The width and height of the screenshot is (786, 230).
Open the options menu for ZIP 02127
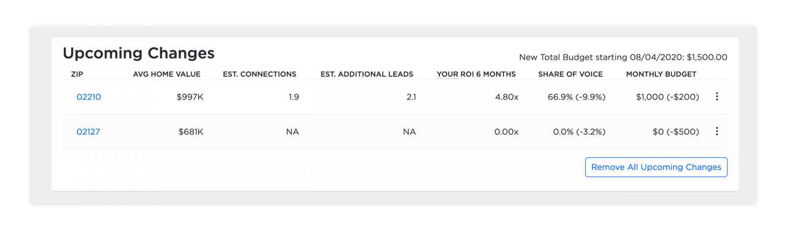(x=717, y=131)
